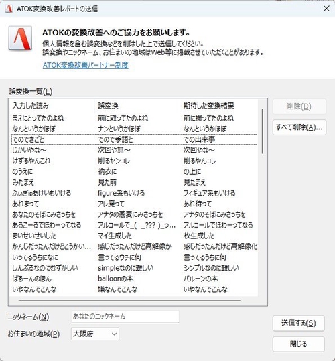The image size is (335, 361).
Task: Click the horizontal scrollbar under the list
Action: pos(129,301)
